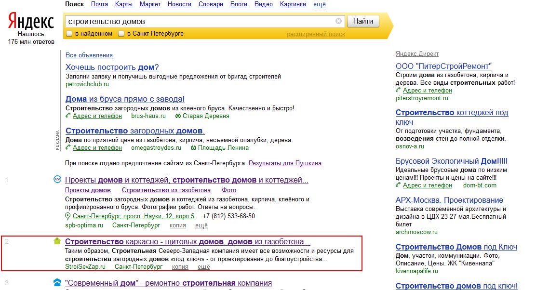Click the petrovichclub.ru domain text

point(87,84)
